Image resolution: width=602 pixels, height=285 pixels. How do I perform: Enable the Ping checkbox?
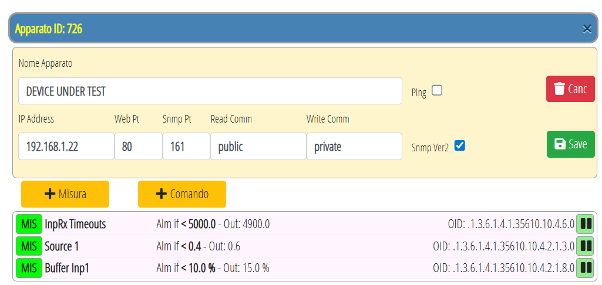pos(436,91)
